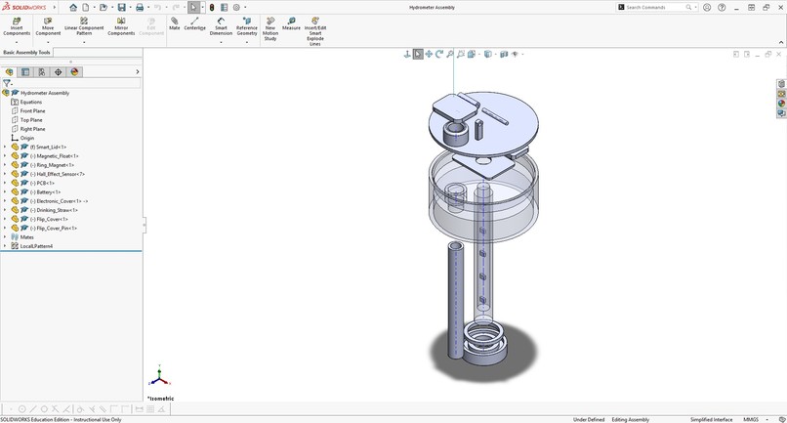Screen dimensions: 787x423
Task: Open File Properties icon in the top toolbar
Action: [224, 8]
